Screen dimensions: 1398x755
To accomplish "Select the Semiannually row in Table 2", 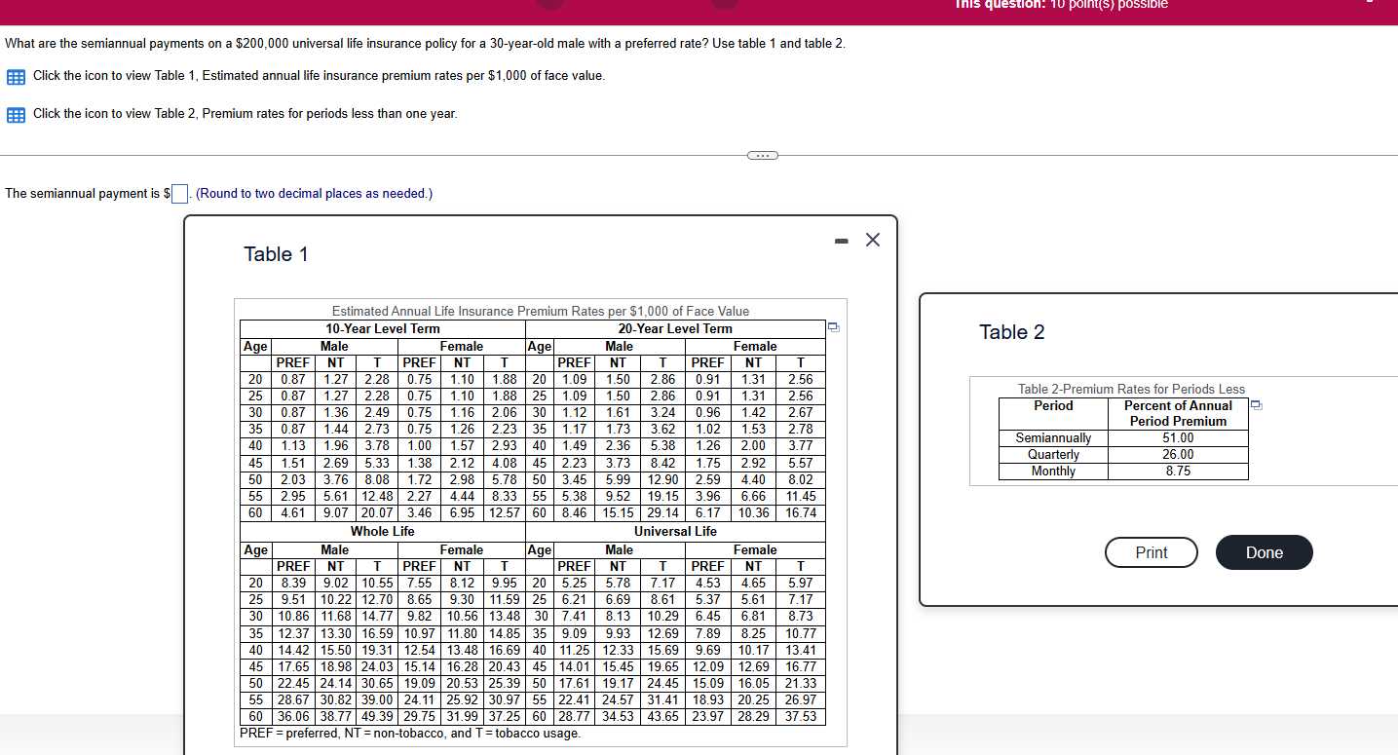I will tap(1053, 437).
